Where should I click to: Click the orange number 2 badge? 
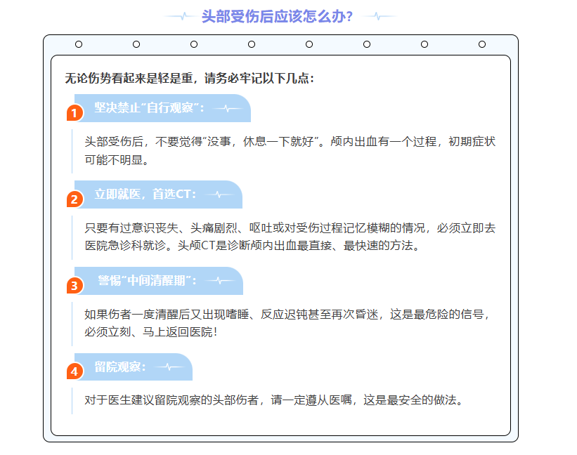(x=74, y=199)
